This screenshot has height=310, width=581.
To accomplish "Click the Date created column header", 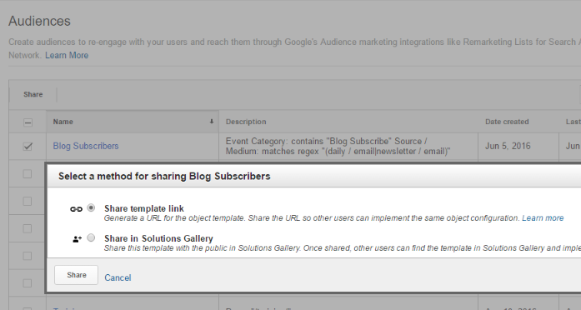I will tap(507, 122).
